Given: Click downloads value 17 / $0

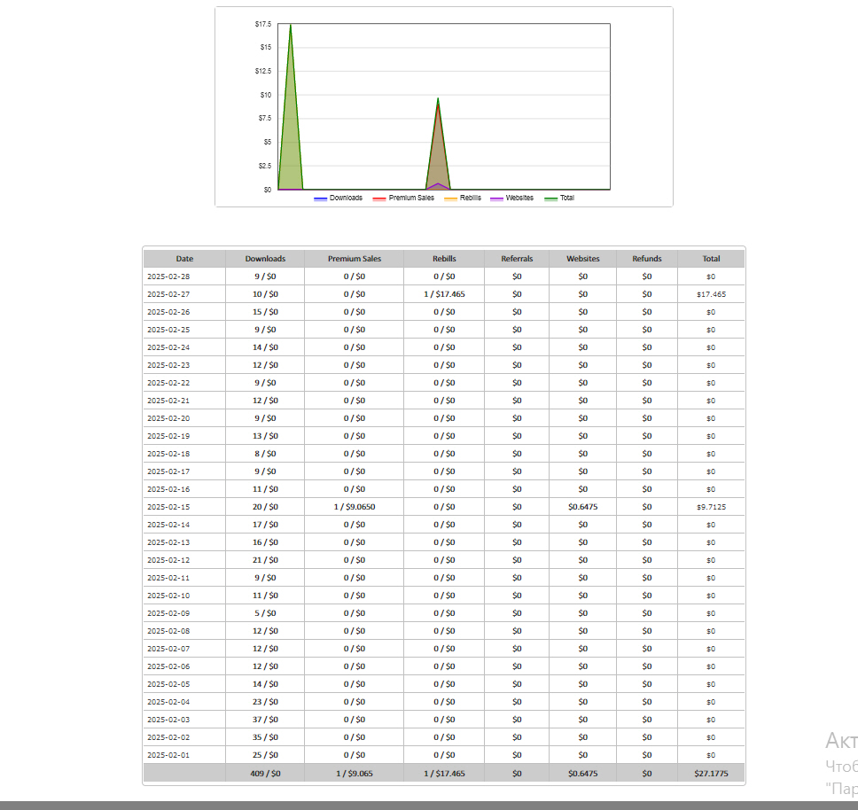Looking at the screenshot, I should tap(265, 525).
